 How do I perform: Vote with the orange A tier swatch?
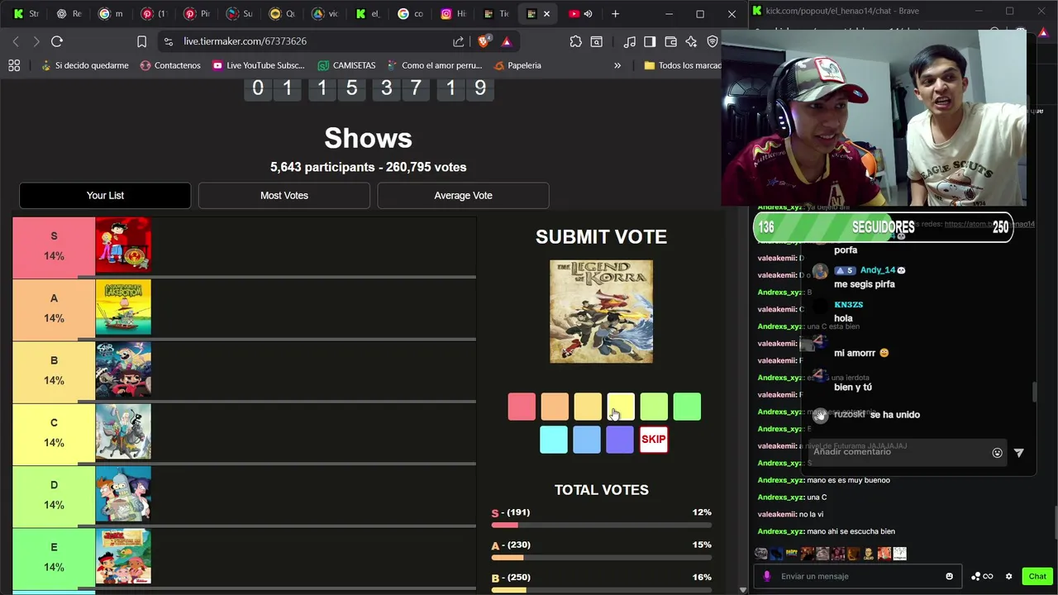(x=555, y=407)
